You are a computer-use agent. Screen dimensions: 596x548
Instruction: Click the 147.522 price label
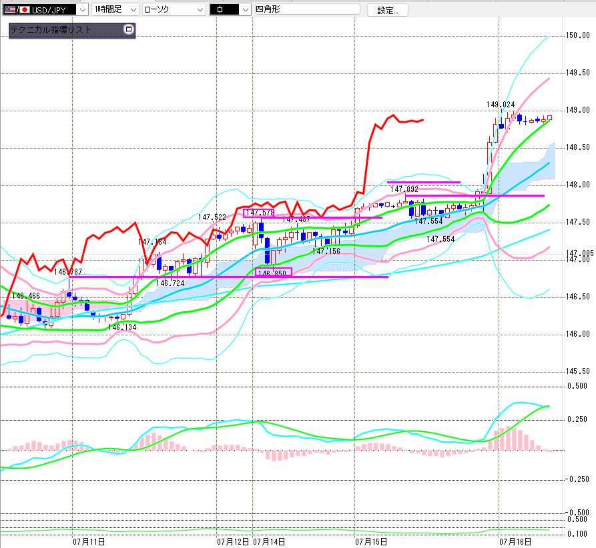coord(212,217)
